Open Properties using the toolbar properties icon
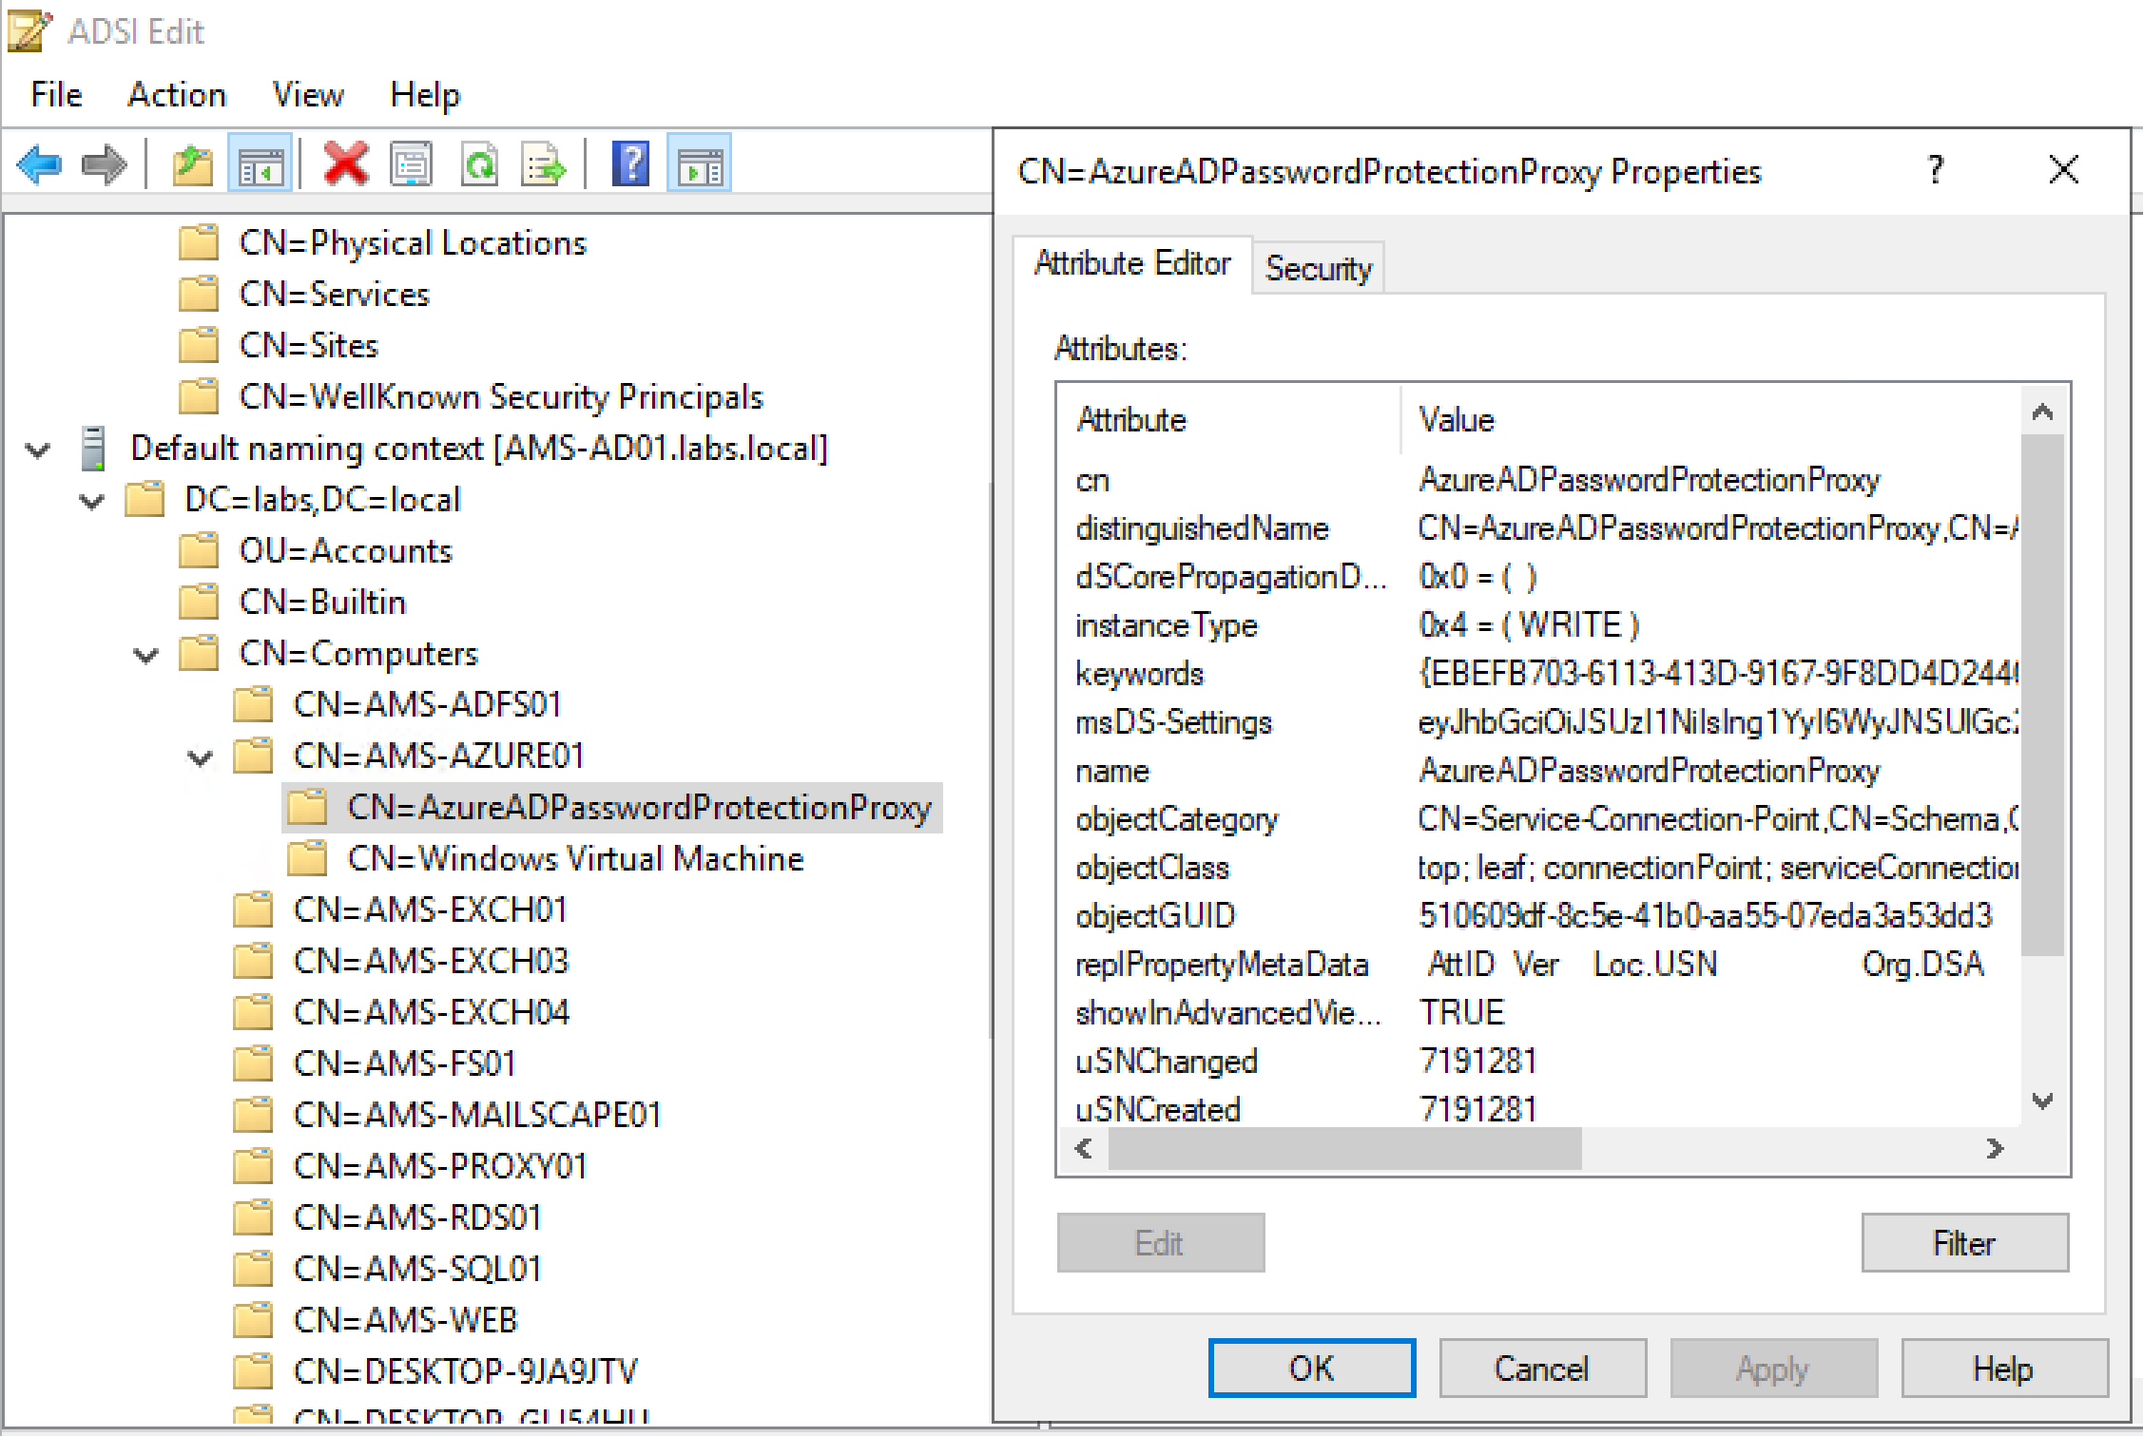Screen dimensions: 2143x1436 tap(413, 163)
